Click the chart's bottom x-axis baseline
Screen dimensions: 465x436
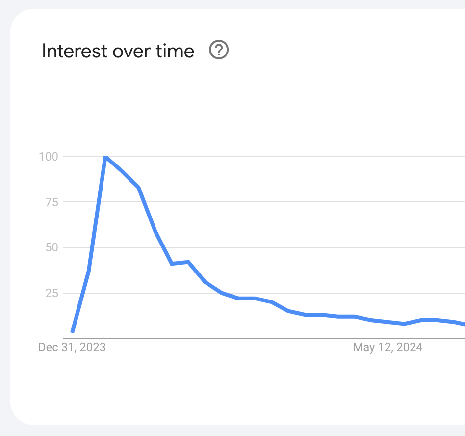pyautogui.click(x=245, y=338)
